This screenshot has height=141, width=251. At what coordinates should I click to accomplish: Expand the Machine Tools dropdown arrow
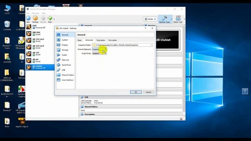(x=172, y=19)
